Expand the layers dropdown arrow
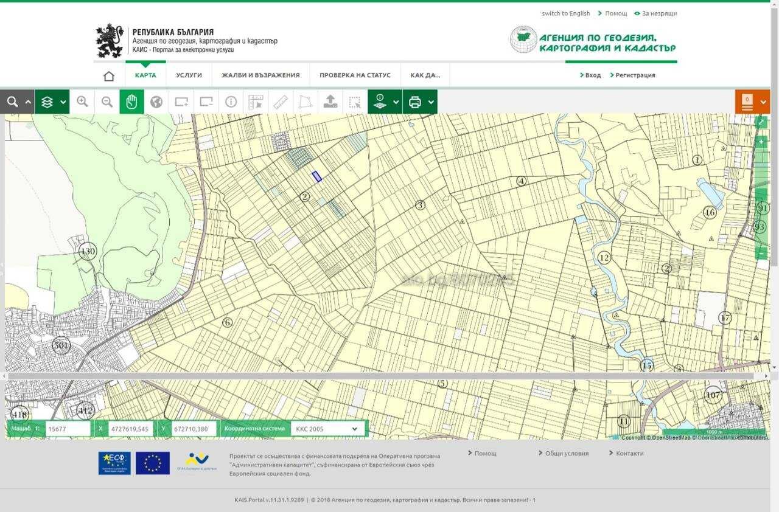This screenshot has height=512, width=779. click(x=63, y=102)
